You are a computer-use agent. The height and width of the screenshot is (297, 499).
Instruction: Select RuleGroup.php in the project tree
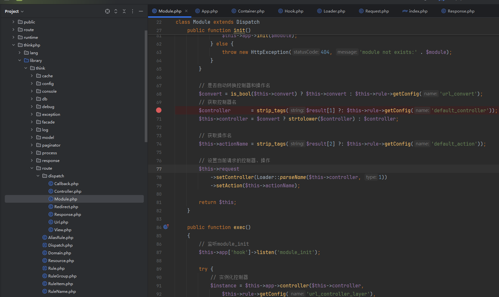[62, 276]
